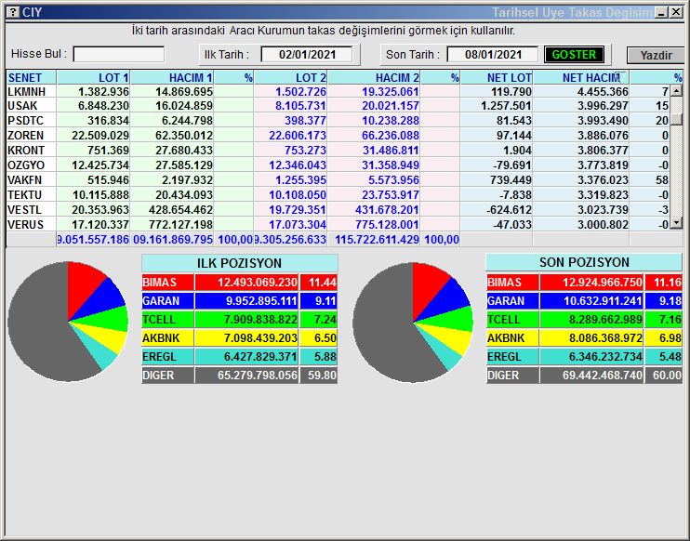
Task: Minimize the CIY window
Action: click(660, 12)
